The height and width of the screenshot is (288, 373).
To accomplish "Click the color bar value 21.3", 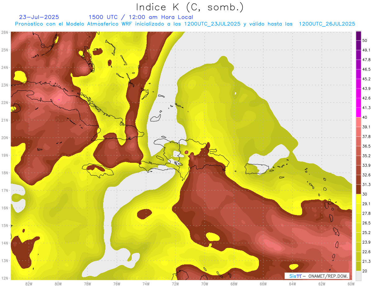I will click(366, 261).
